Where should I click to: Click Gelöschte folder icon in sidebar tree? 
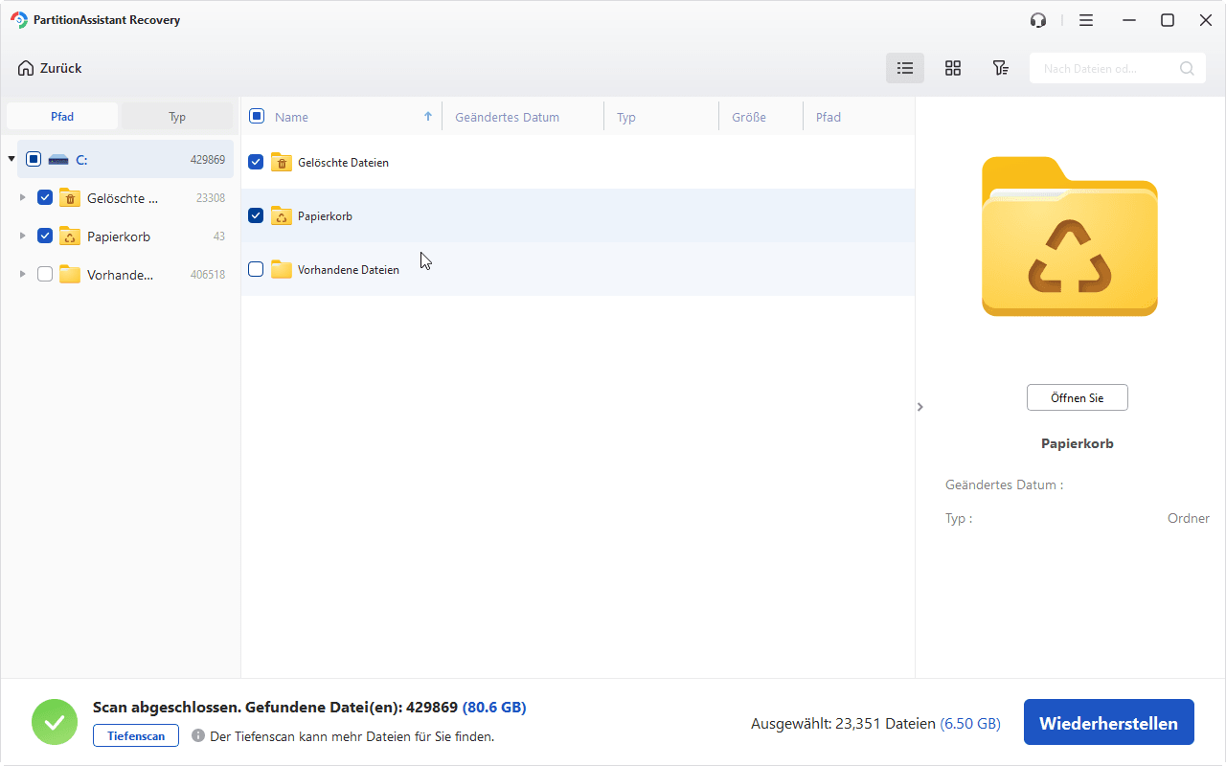(70, 198)
